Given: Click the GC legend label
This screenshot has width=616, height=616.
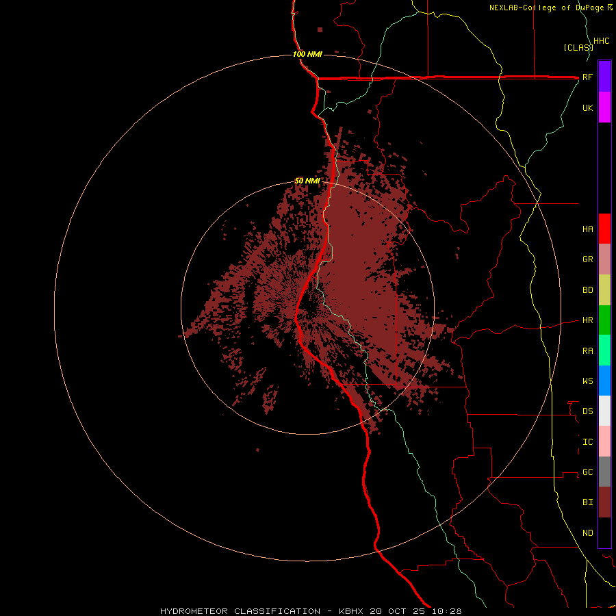Looking at the screenshot, I should pyautogui.click(x=587, y=472).
